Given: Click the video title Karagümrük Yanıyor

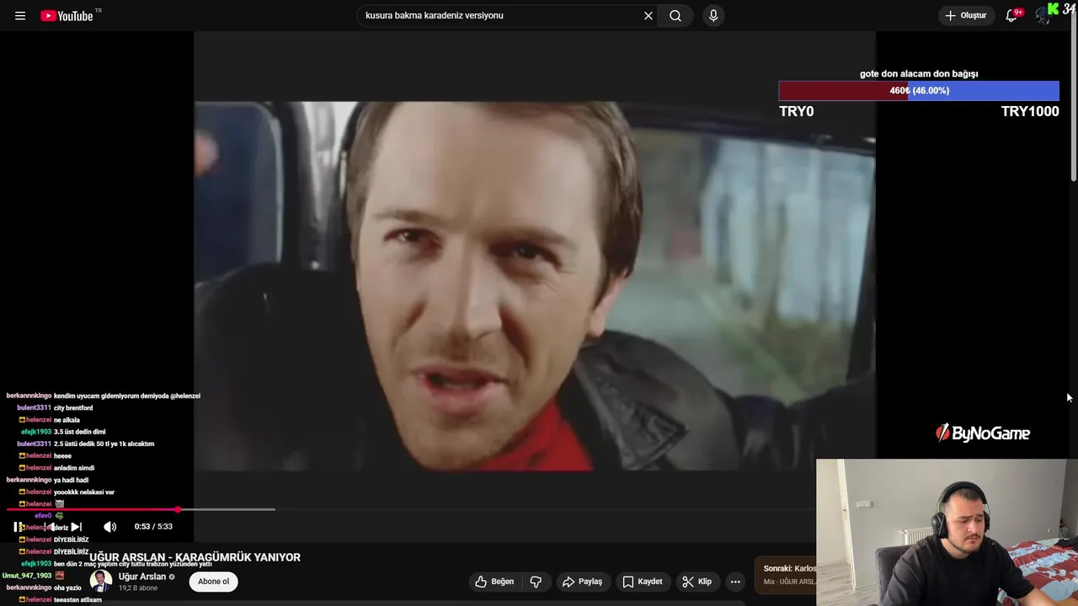Looking at the screenshot, I should (195, 557).
